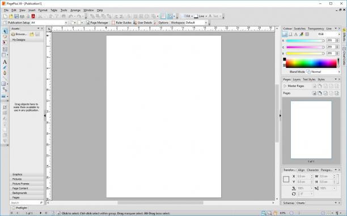Click the R colour slider
Screen dimensions: 347x216
click(305, 41)
